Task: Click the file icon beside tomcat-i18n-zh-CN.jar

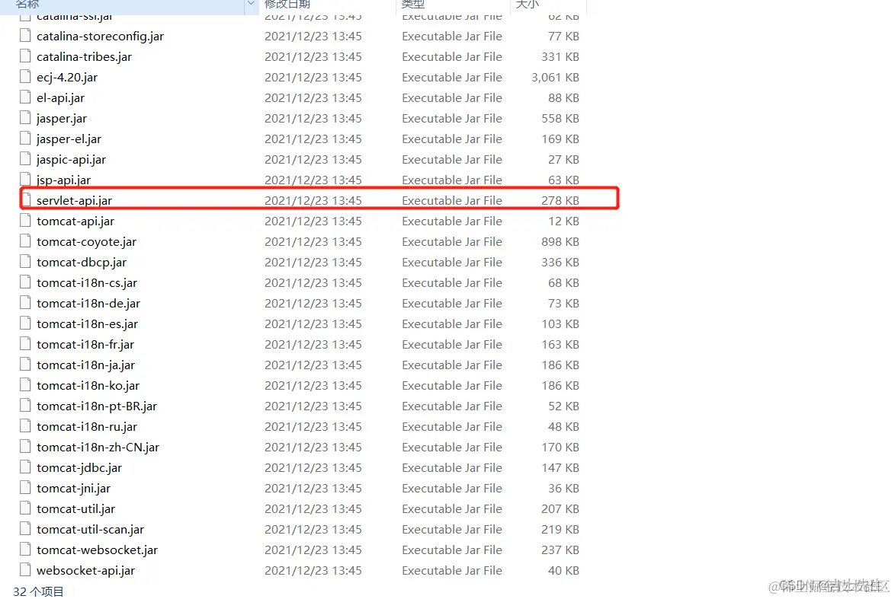Action: coord(25,446)
